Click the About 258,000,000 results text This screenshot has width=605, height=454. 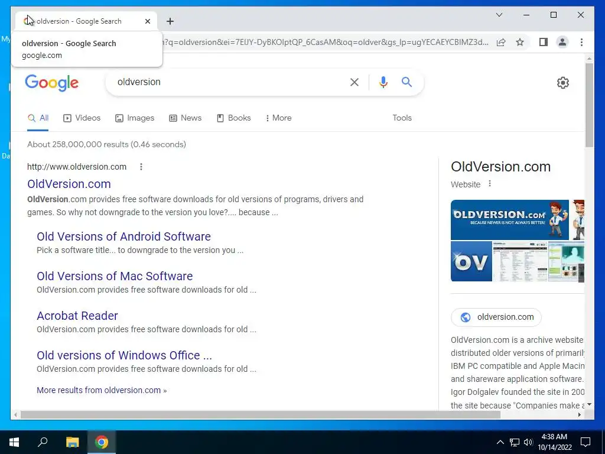(x=106, y=144)
